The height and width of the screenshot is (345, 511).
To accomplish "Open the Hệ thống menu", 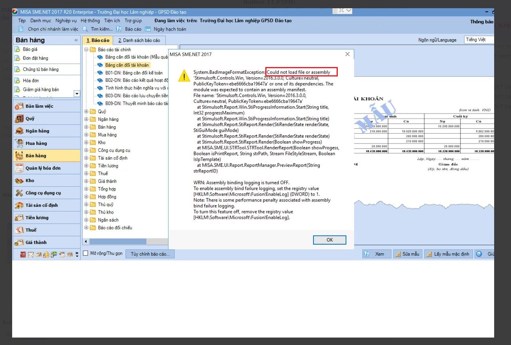I will (x=91, y=21).
